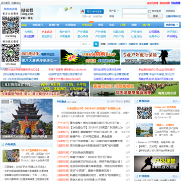Click the QQ penguin icon
The image size is (181, 181).
coord(82,12)
